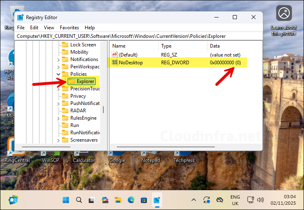Screen dimensions: 304x210
Task: Click the RADAR folder icon
Action: click(65, 111)
